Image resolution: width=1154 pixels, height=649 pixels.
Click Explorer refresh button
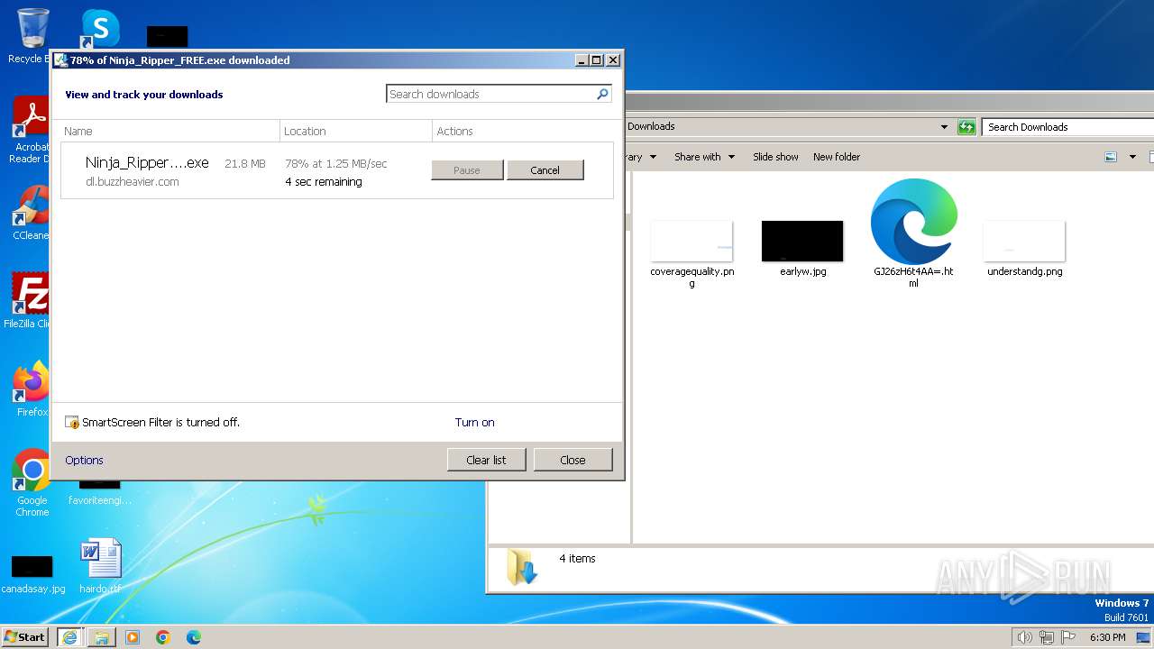[x=966, y=127]
